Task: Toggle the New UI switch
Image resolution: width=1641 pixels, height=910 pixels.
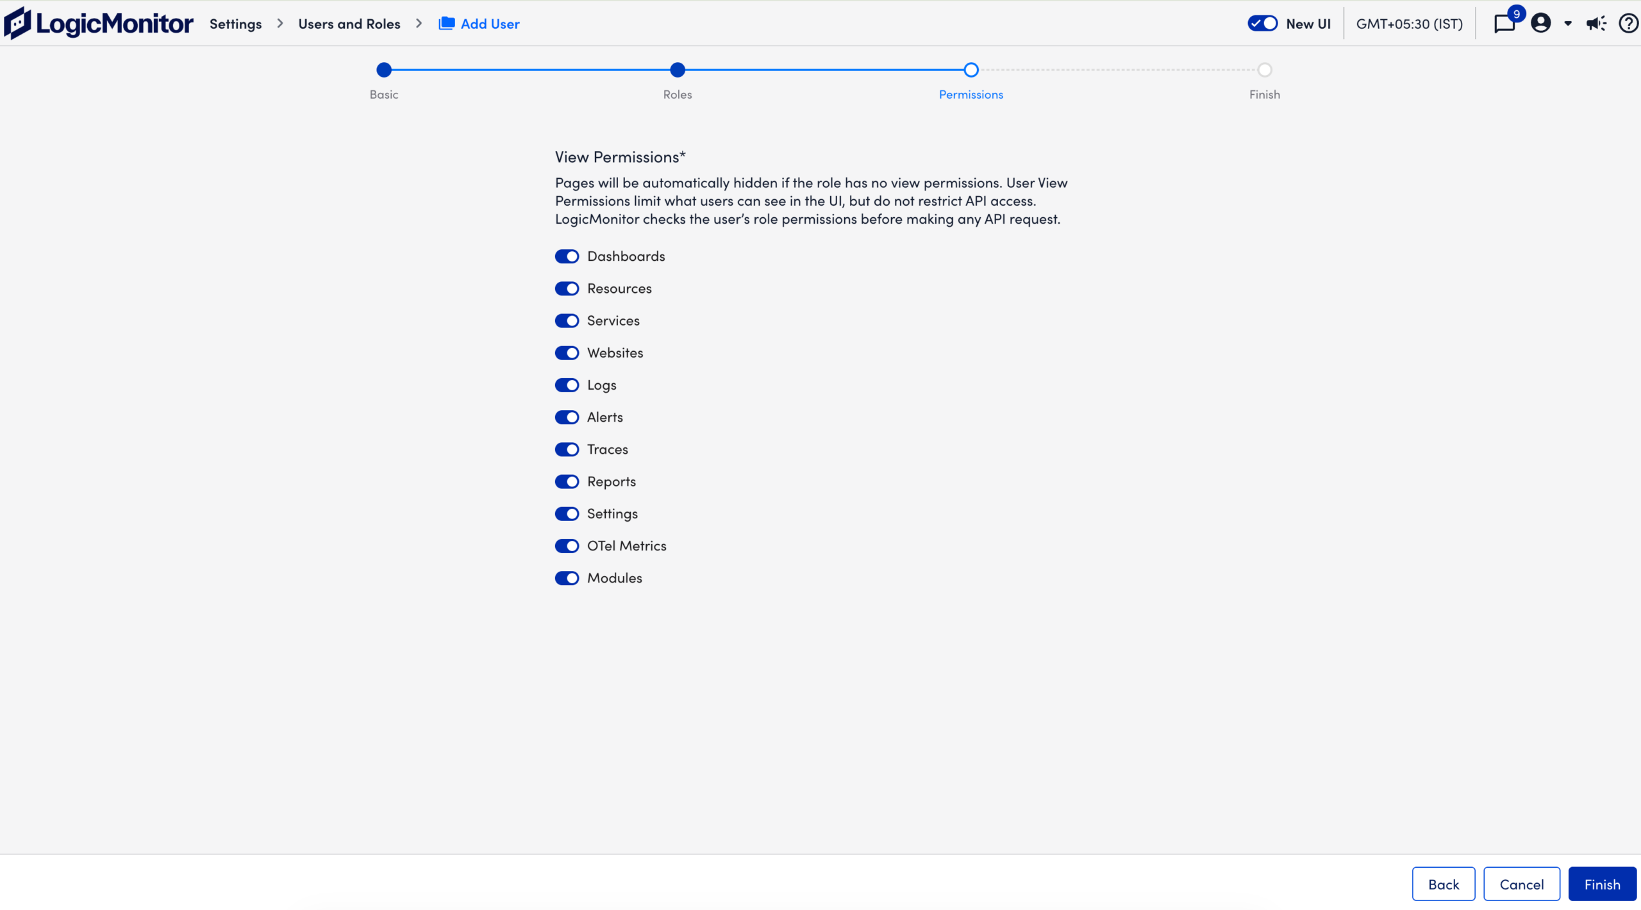Action: 1263,24
